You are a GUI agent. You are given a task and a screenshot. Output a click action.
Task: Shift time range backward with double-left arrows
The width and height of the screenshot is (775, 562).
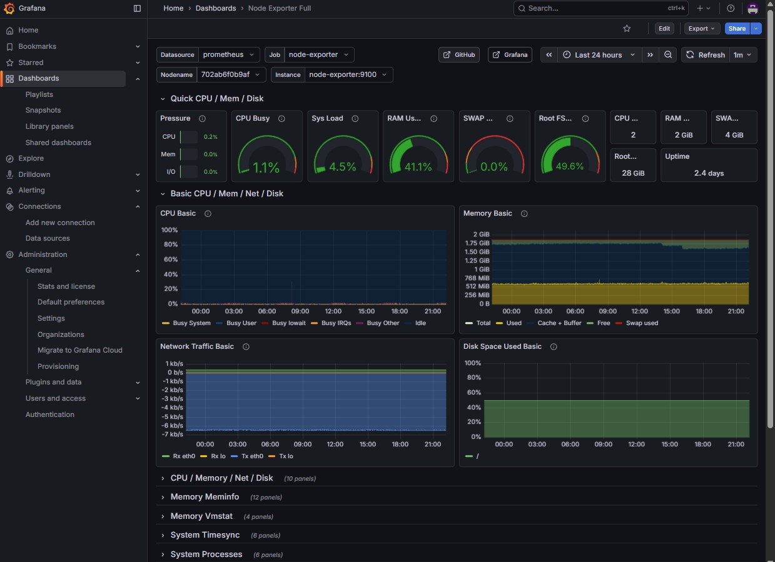coord(549,55)
